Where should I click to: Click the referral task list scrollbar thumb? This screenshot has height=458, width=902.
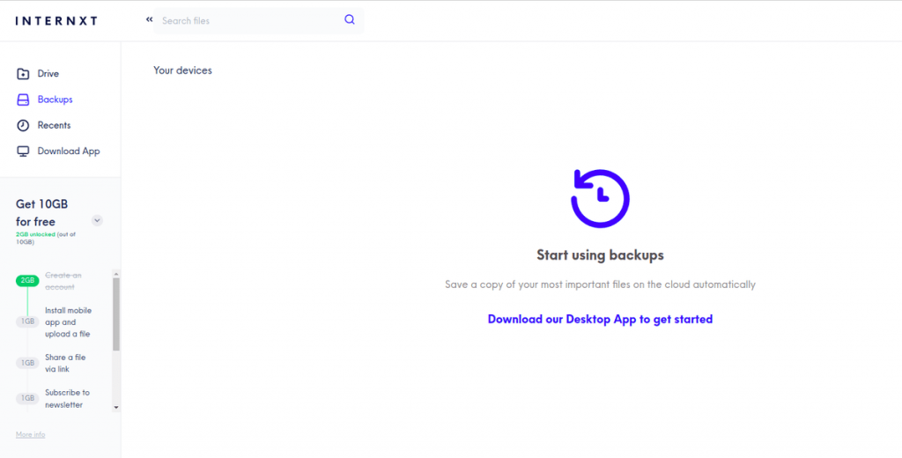pyautogui.click(x=116, y=313)
